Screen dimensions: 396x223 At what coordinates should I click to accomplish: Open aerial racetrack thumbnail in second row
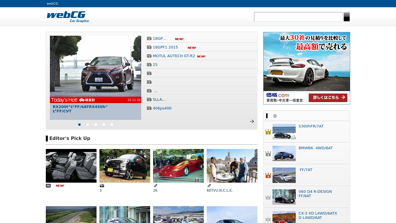pyautogui.click(x=71, y=215)
